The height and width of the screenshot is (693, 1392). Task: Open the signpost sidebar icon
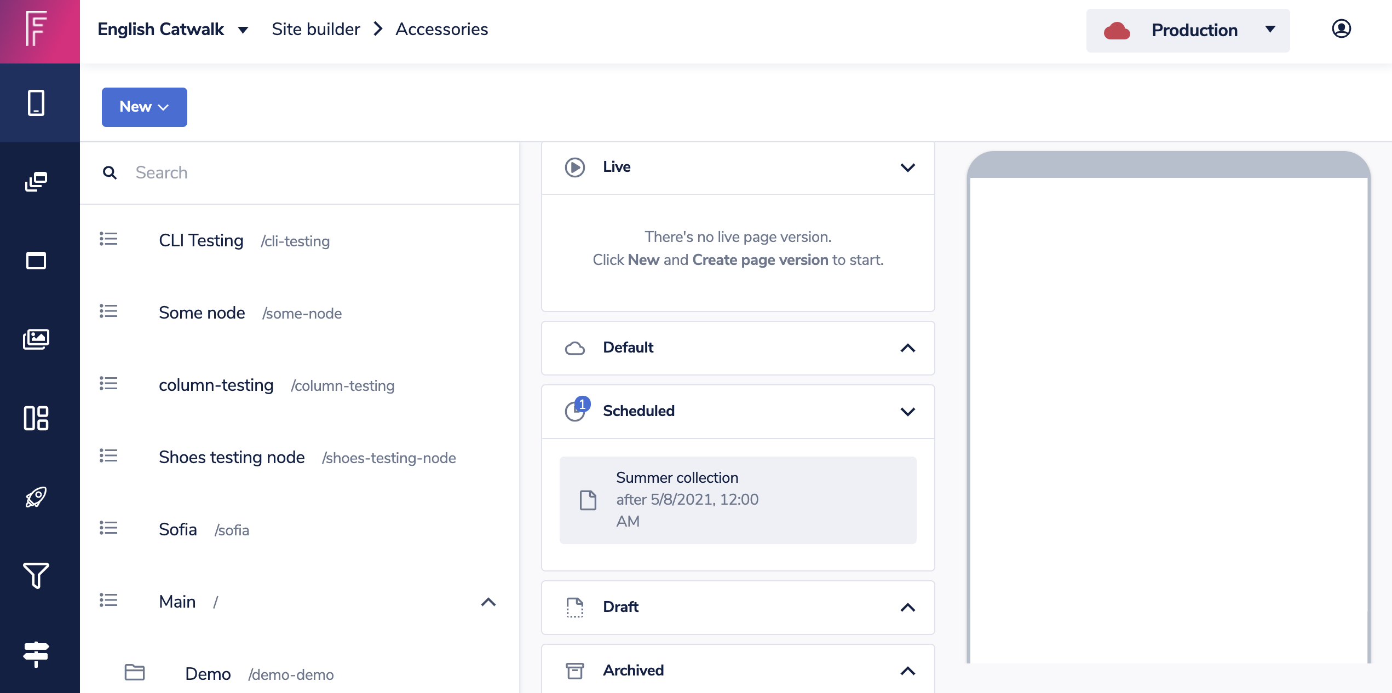[36, 654]
